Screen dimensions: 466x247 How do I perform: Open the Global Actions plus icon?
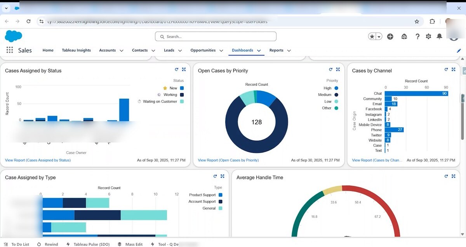(x=390, y=37)
